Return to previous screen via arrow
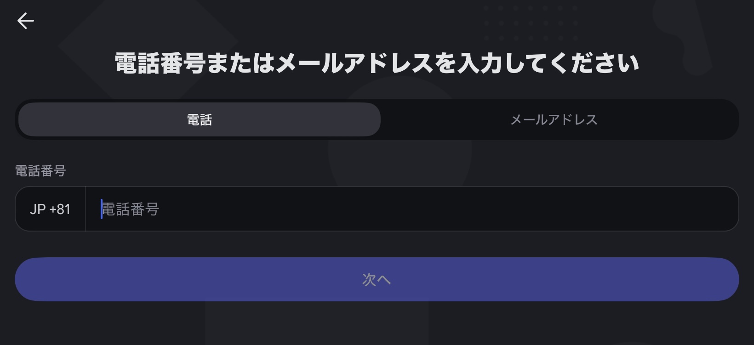 click(26, 21)
